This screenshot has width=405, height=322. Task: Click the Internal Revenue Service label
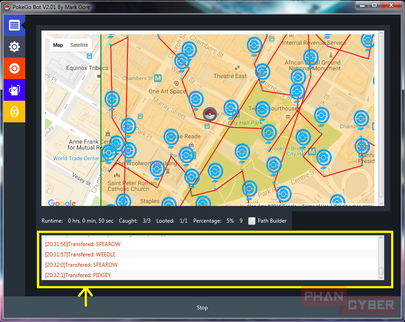[314, 43]
